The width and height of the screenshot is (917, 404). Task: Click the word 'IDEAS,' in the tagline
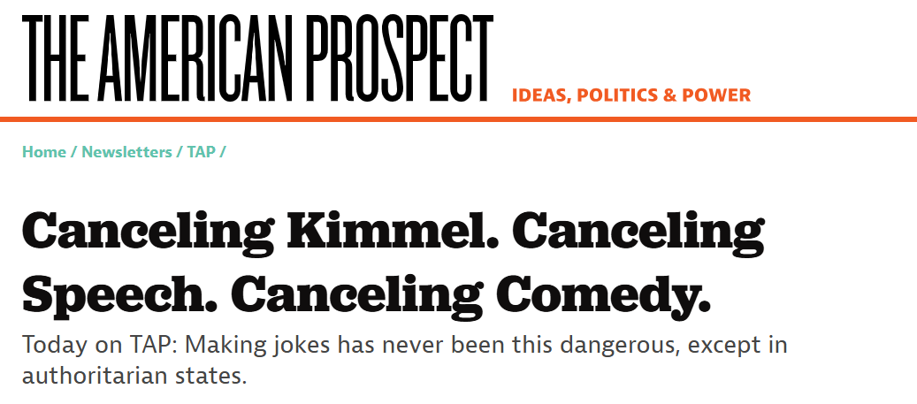click(542, 95)
